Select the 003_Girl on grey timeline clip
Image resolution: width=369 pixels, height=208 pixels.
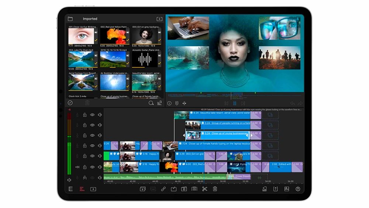(190, 156)
